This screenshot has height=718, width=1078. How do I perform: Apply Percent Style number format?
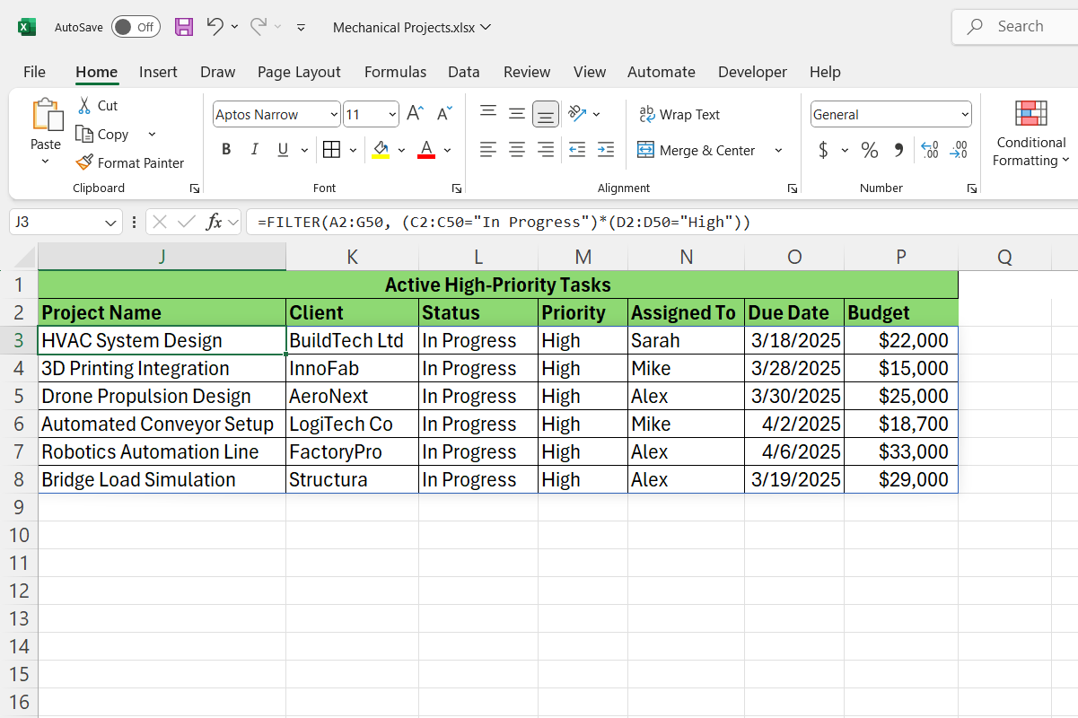(869, 150)
